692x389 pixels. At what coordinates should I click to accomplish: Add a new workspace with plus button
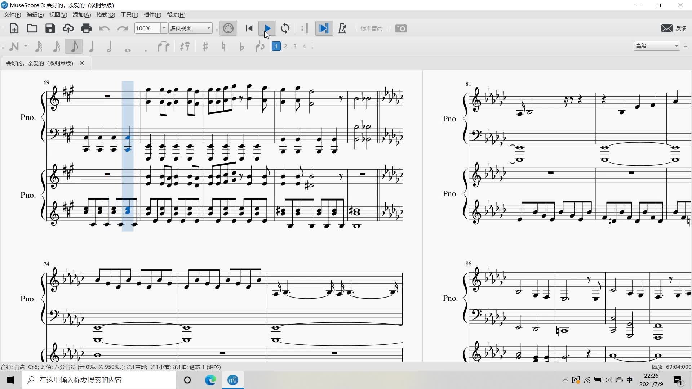(686, 46)
